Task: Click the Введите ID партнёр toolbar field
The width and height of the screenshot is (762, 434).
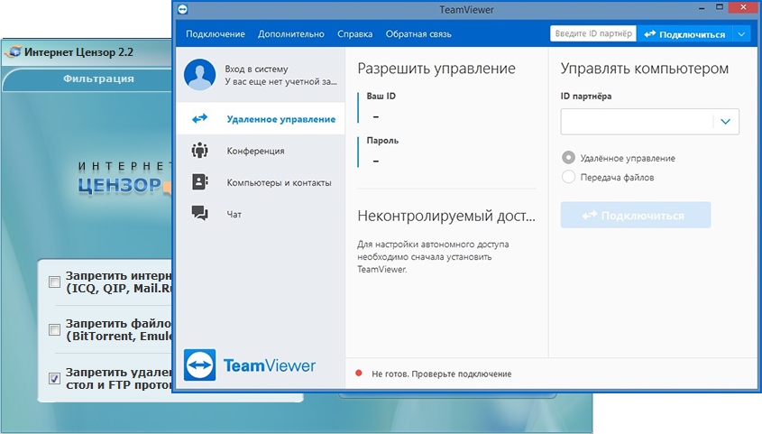Action: [592, 34]
